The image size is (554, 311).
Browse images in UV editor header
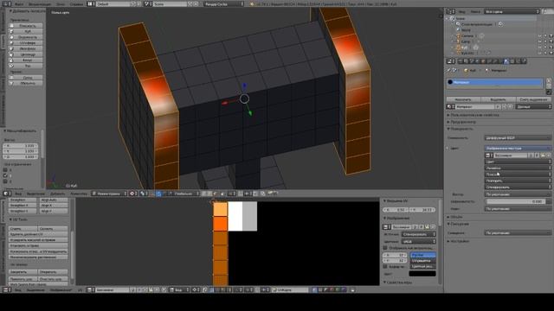[90, 290]
